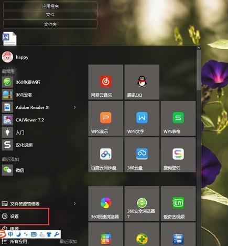Screen dimensions: 228x246
Task: Click the 文件夹 button
Action: (50, 24)
